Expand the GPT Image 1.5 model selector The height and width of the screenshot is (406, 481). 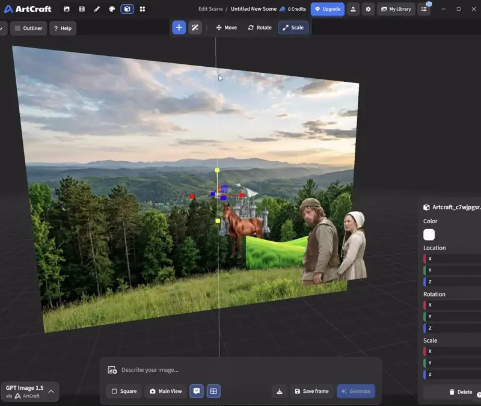[x=30, y=392]
